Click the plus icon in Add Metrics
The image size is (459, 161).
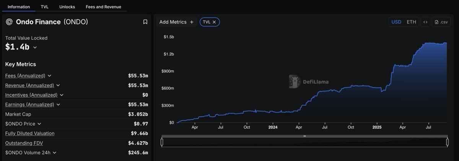coord(192,22)
